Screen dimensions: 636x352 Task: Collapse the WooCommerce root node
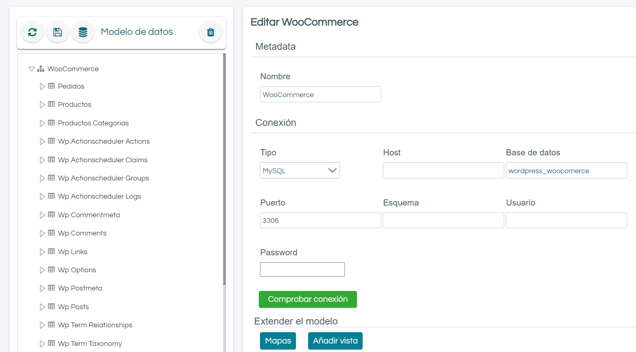(32, 69)
